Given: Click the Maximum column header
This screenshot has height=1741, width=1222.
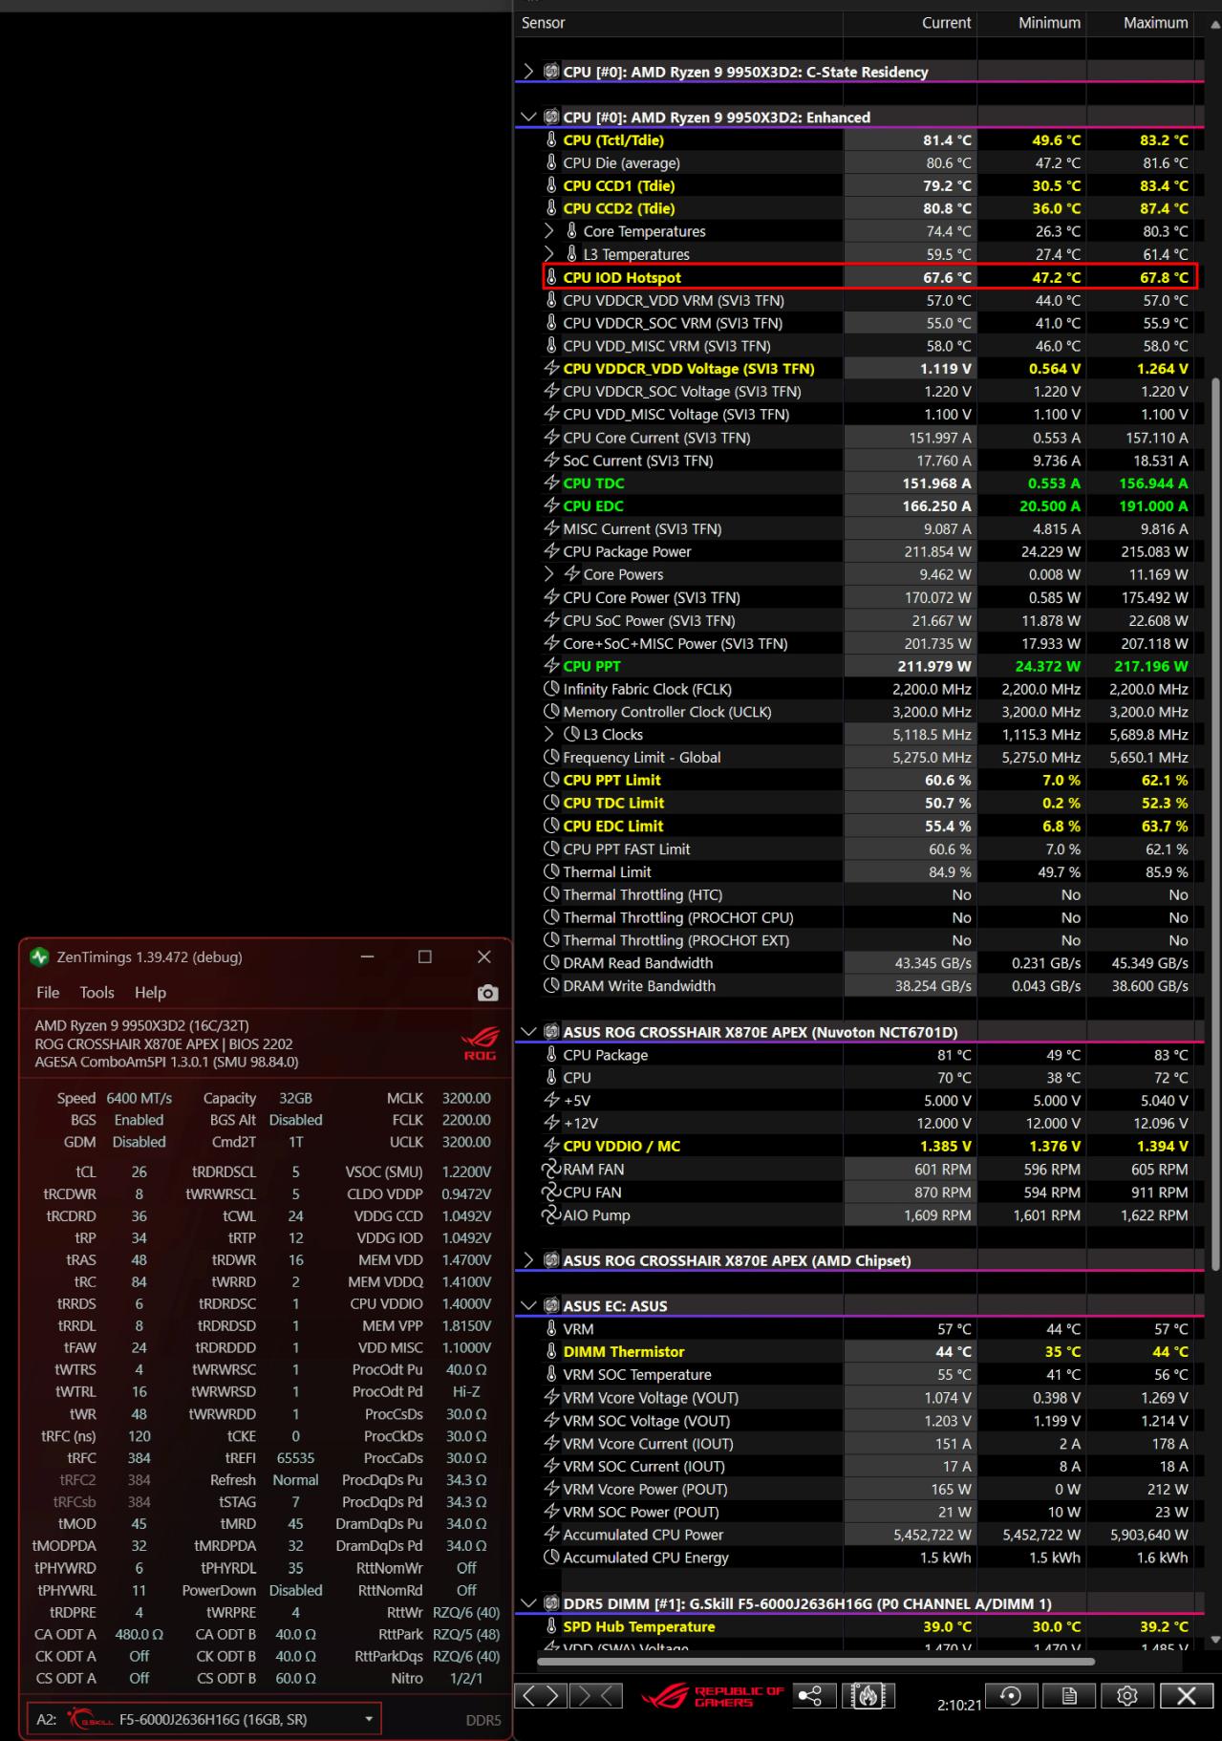Looking at the screenshot, I should [1141, 23].
